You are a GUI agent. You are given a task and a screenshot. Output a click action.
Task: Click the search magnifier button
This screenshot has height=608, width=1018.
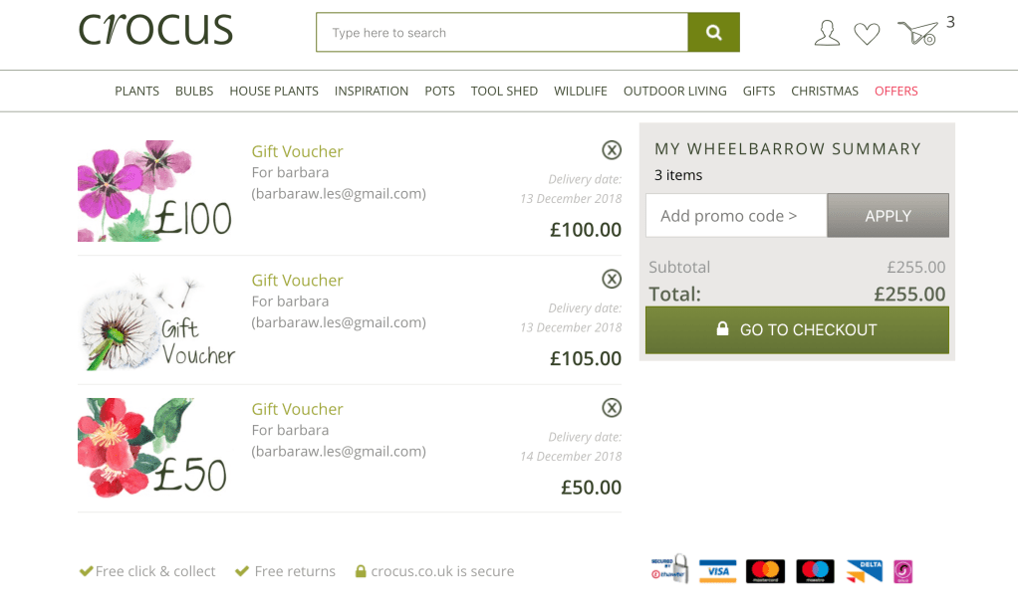[713, 33]
